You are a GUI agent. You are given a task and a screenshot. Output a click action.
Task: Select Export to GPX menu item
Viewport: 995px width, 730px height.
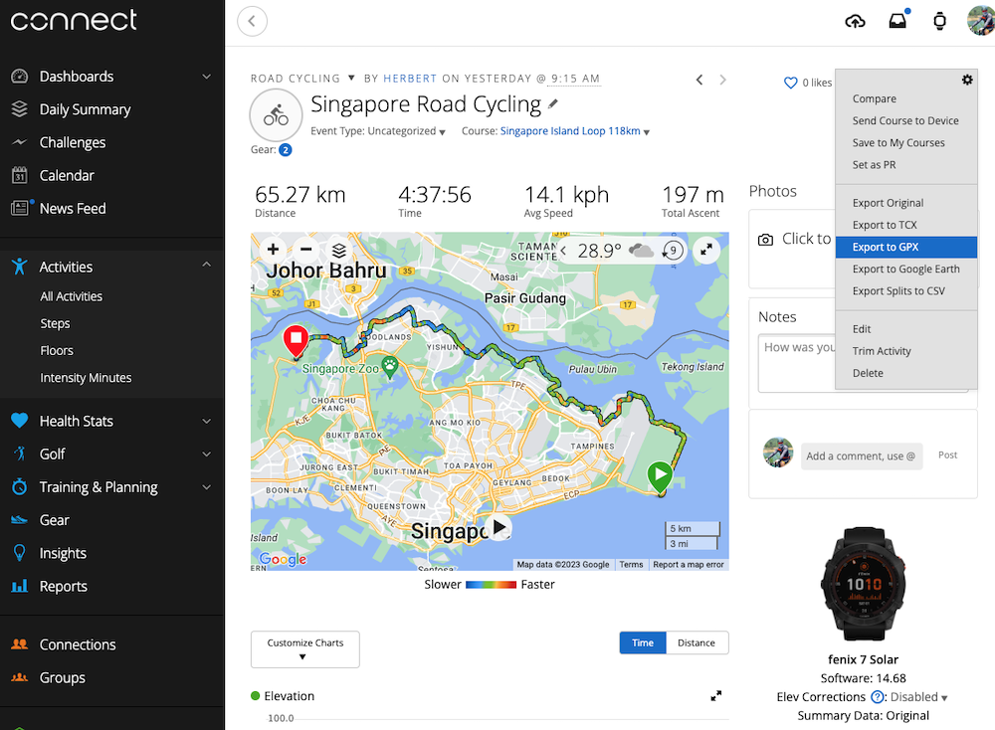tap(886, 247)
